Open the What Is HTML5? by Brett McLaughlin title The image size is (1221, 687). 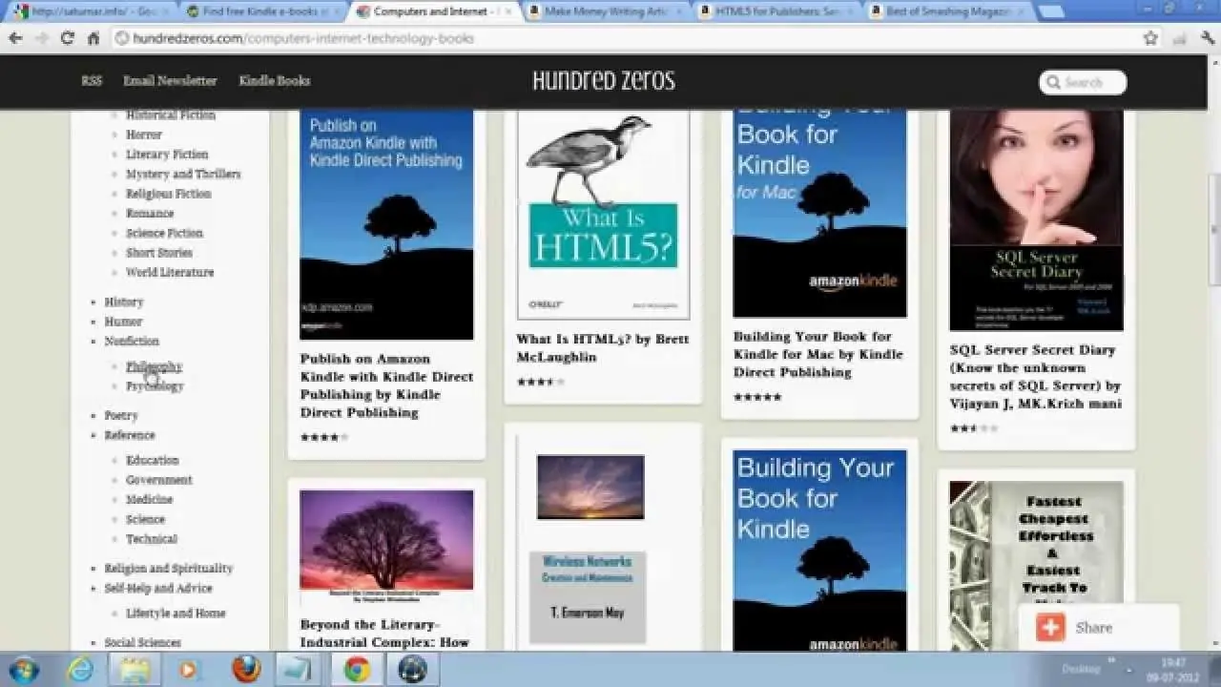point(602,348)
